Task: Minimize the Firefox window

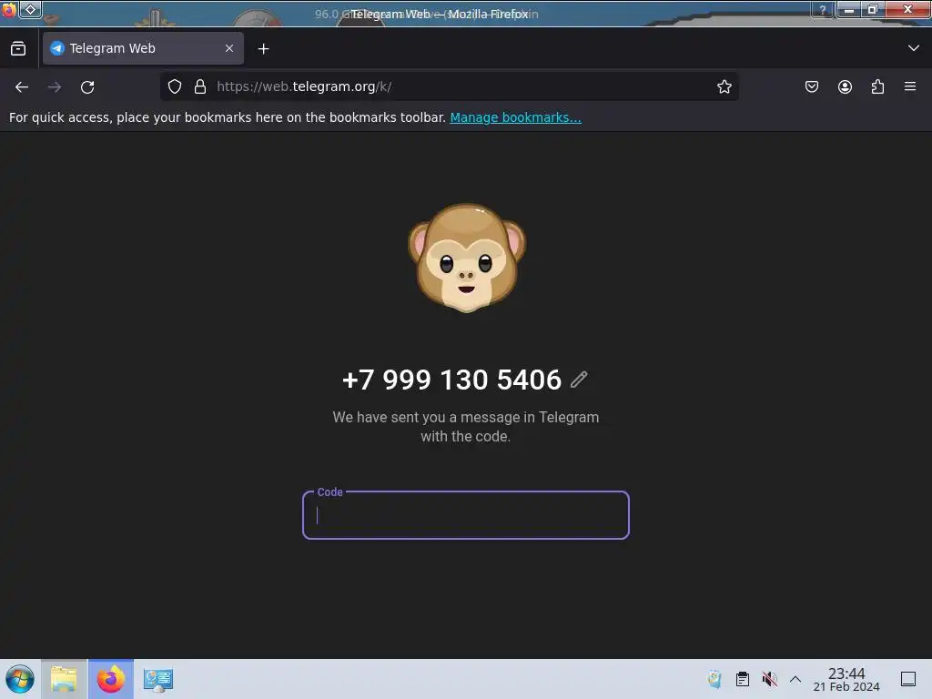Action: click(849, 9)
